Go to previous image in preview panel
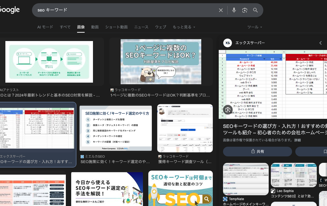This screenshot has width=327, height=206. pyautogui.click(x=320, y=43)
